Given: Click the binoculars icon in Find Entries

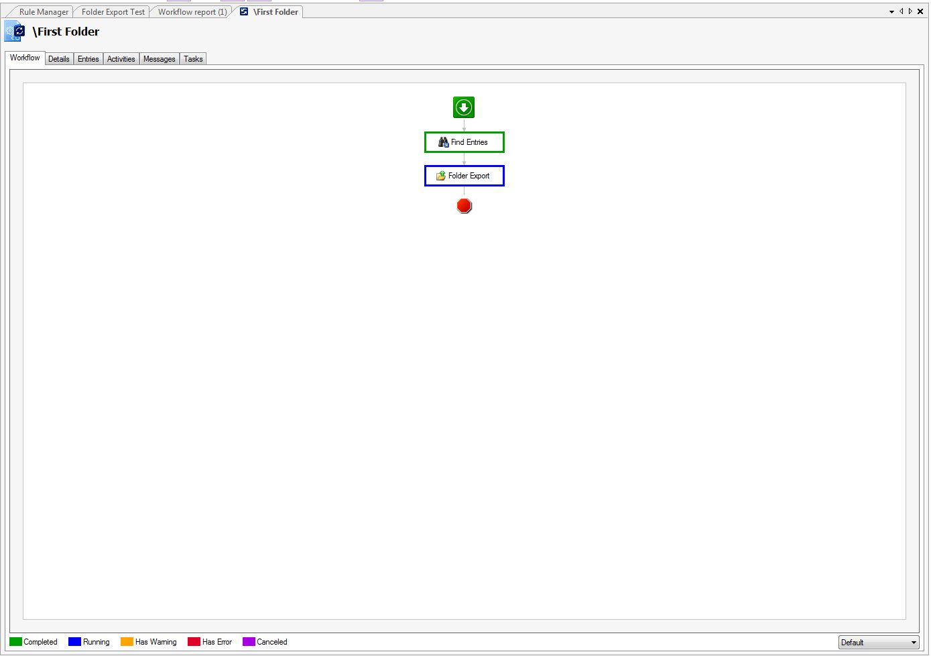Looking at the screenshot, I should [444, 142].
